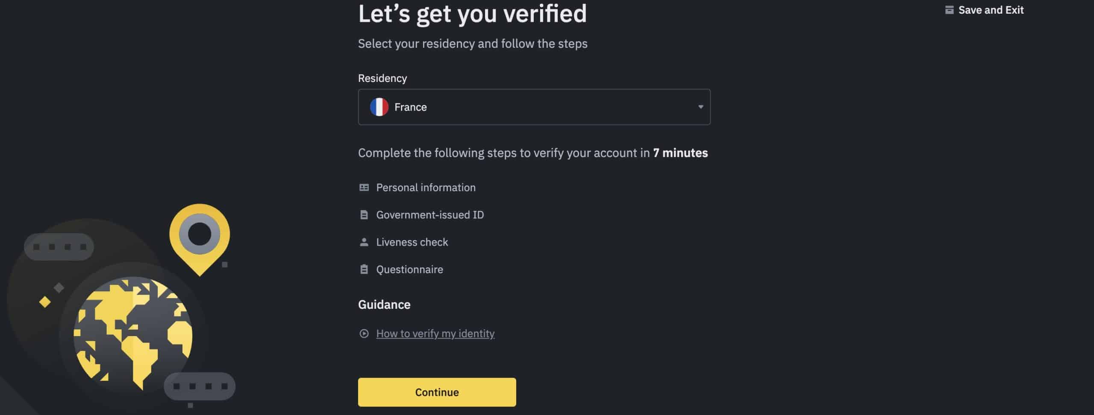
Task: Click the Liveness check step label
Action: click(x=412, y=242)
